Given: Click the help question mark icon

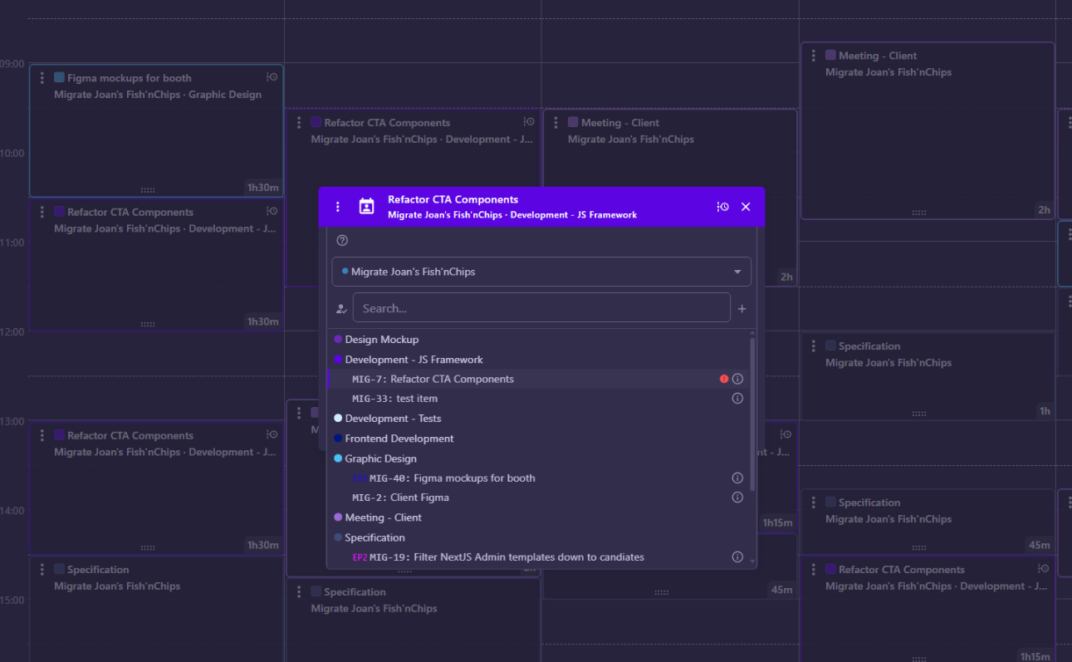Looking at the screenshot, I should point(341,240).
